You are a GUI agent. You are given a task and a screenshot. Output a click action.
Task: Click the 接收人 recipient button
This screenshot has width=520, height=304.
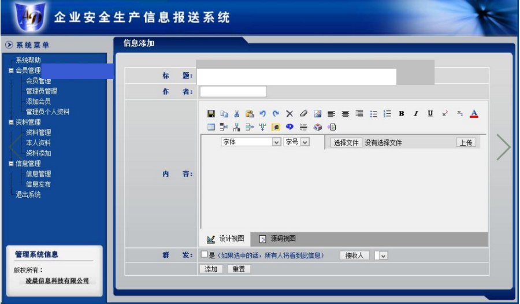[x=355, y=255]
